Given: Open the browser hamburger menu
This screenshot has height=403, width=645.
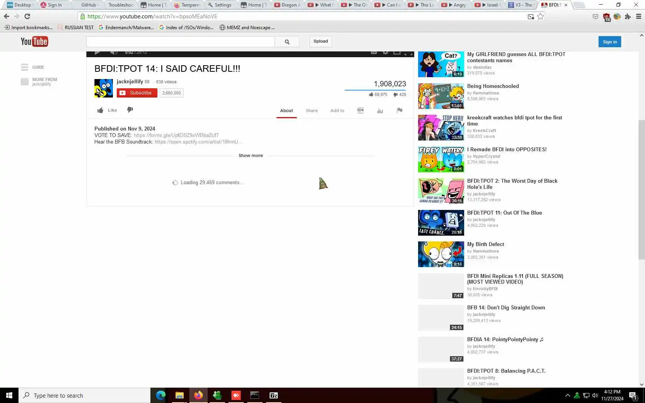Looking at the screenshot, I should [x=639, y=17].
